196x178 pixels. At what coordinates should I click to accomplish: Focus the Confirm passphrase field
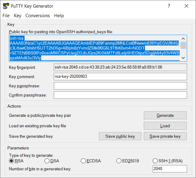[x=120, y=95]
